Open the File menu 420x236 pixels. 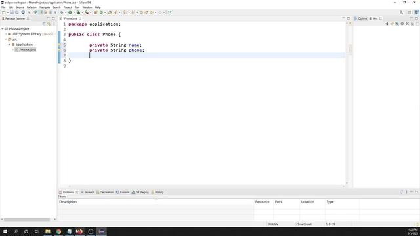3,7
